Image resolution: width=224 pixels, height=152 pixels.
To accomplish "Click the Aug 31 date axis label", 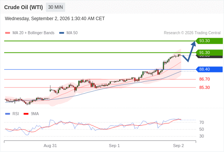I will [50, 146].
